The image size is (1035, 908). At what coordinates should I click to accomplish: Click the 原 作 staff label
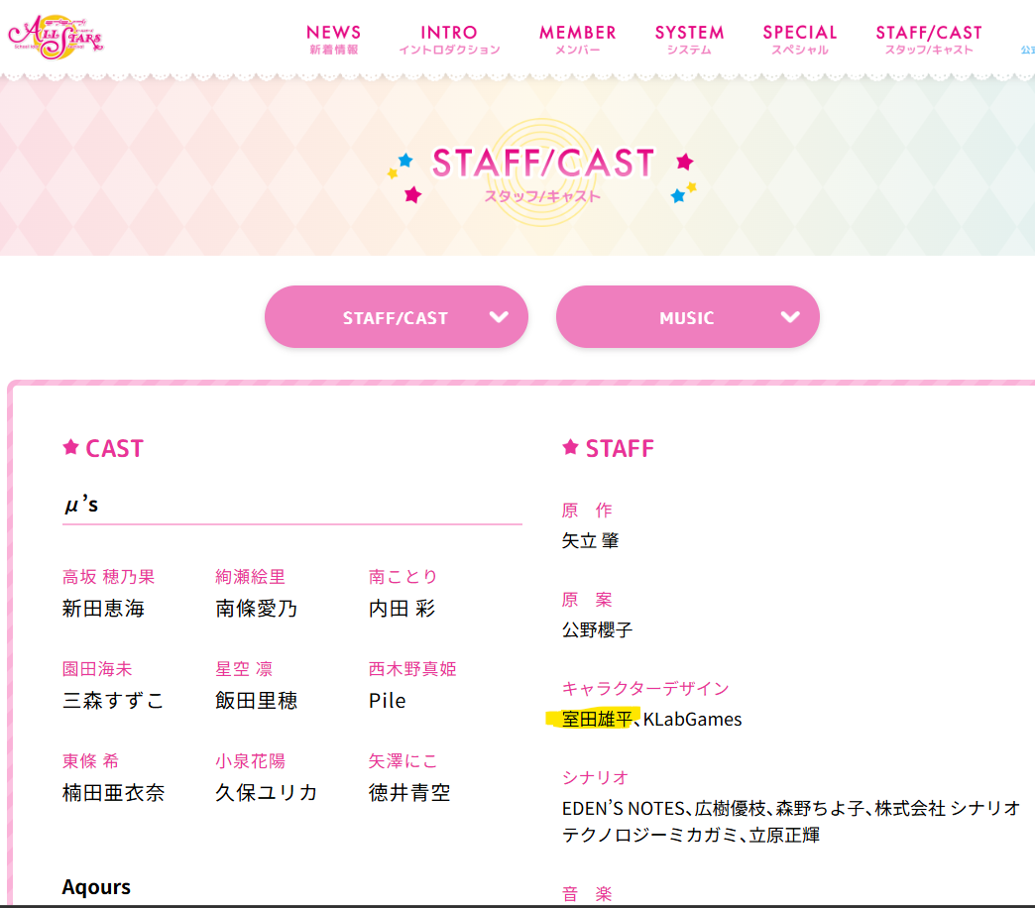click(587, 511)
